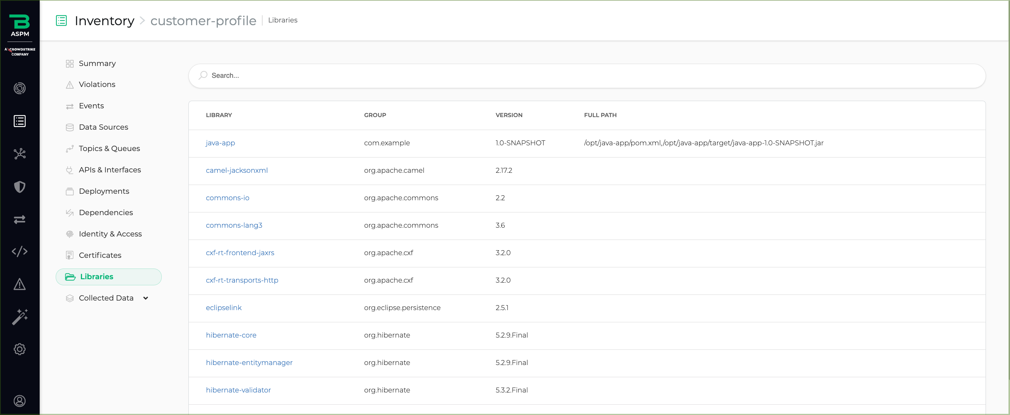
Task: Open the commons-lang3 library link
Action: click(x=234, y=225)
